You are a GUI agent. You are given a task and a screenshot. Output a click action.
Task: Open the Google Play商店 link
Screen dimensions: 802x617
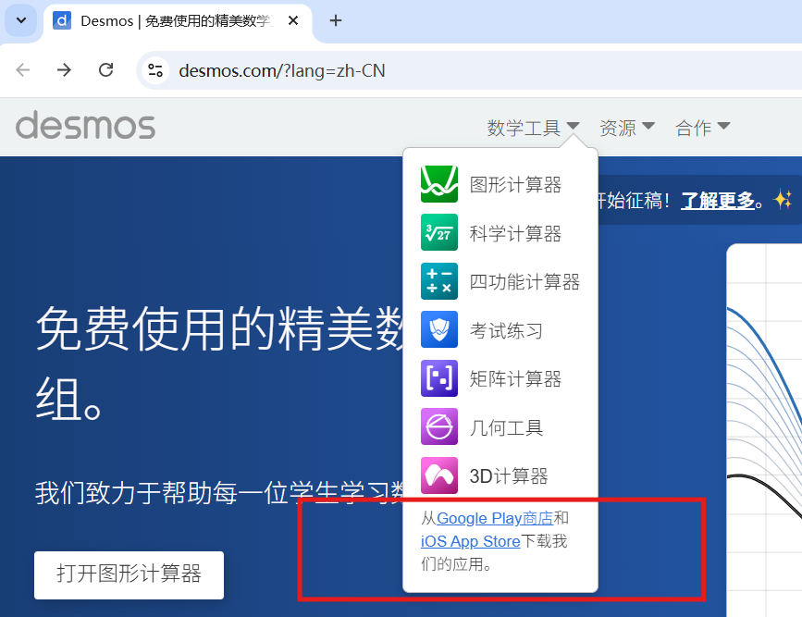494,518
